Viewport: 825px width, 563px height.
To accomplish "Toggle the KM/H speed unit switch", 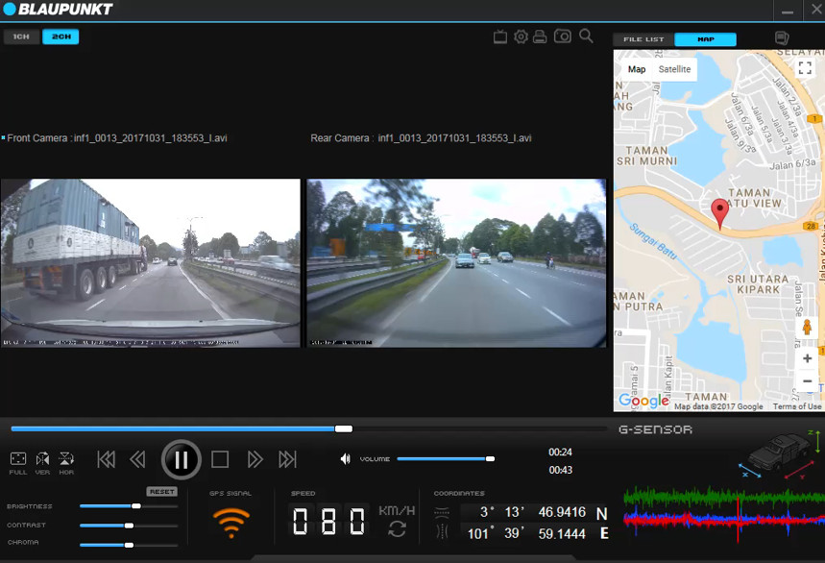I will point(397,529).
